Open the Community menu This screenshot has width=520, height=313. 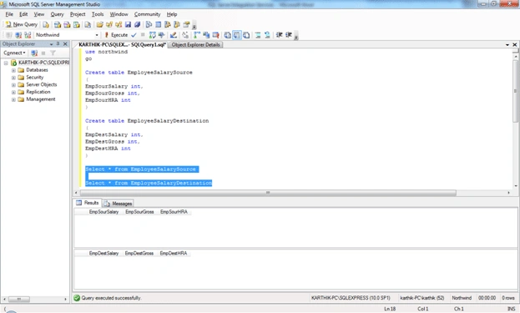pos(147,14)
